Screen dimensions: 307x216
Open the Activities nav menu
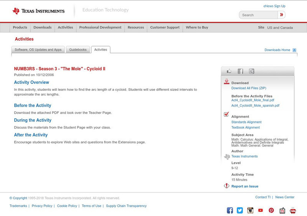coord(65,27)
